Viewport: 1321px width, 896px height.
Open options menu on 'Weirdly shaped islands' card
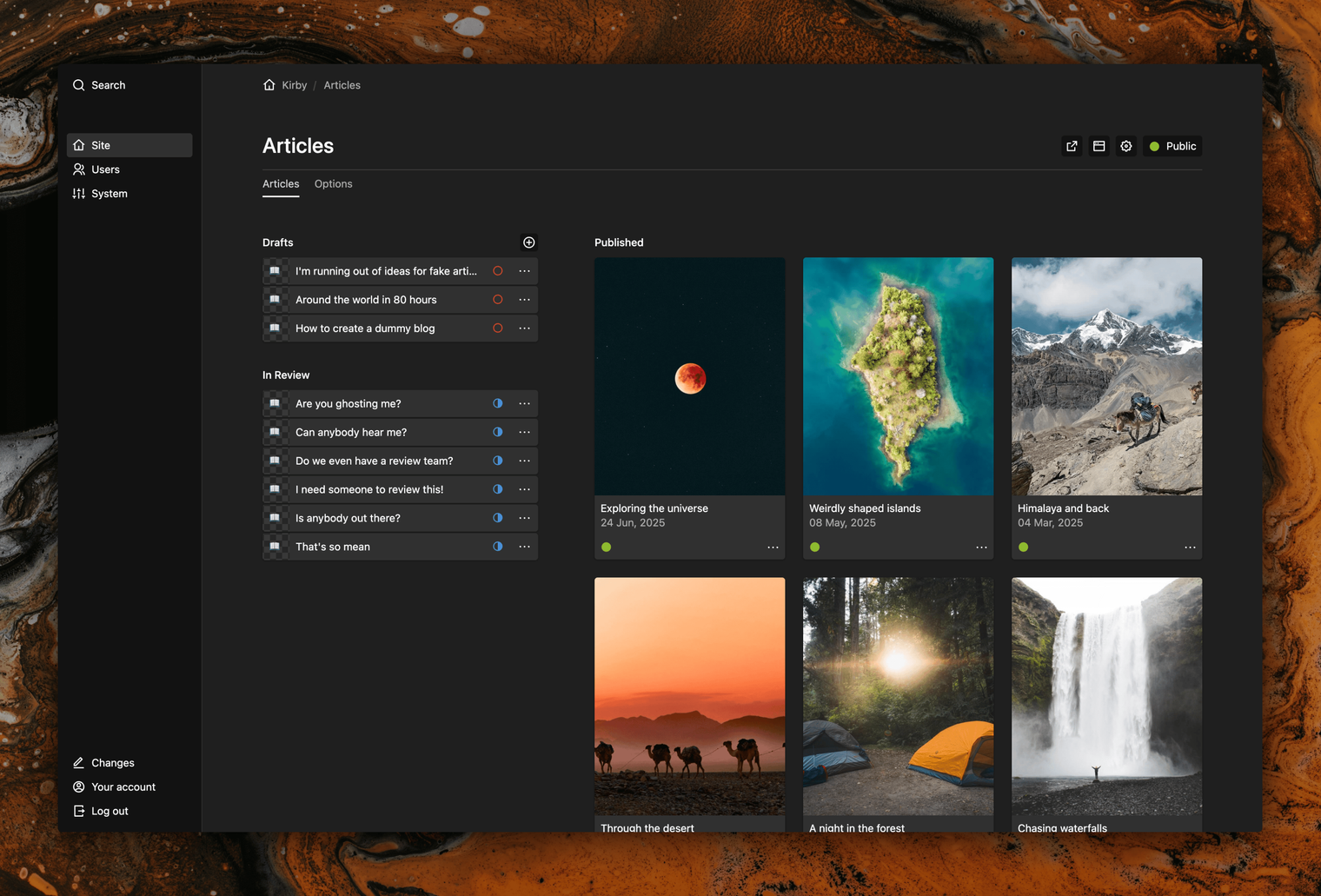click(x=981, y=548)
